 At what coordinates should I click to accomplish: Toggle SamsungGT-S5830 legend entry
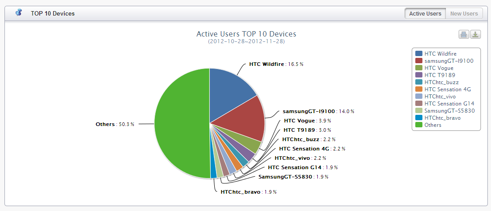point(445,110)
